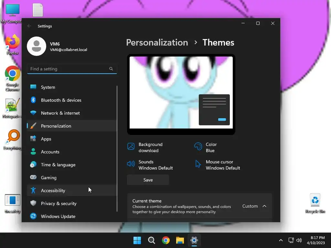Save the current theme

point(148,180)
